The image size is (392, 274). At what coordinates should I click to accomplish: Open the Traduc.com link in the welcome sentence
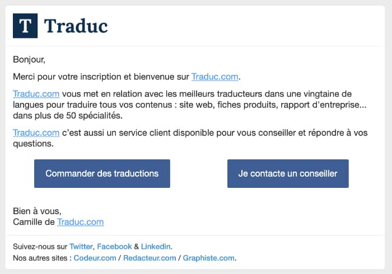(215, 77)
